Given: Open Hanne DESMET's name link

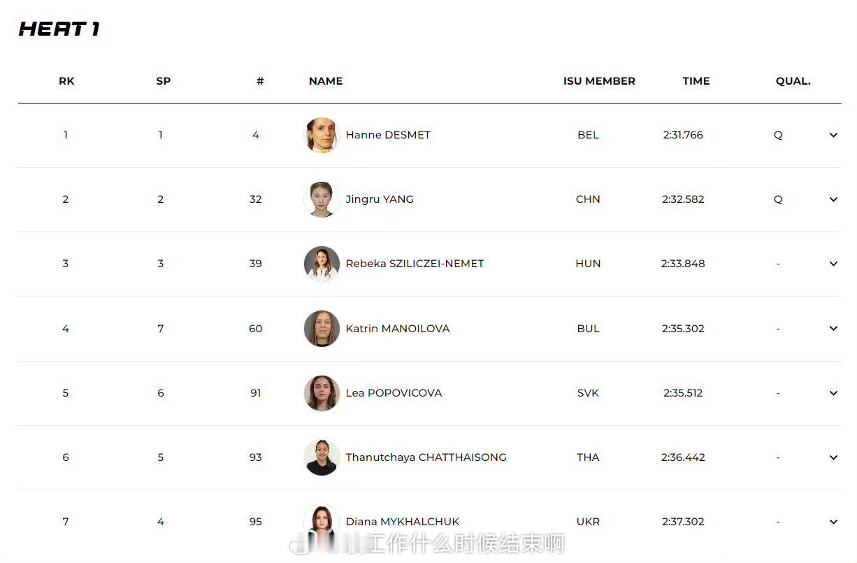Looking at the screenshot, I should (x=388, y=135).
